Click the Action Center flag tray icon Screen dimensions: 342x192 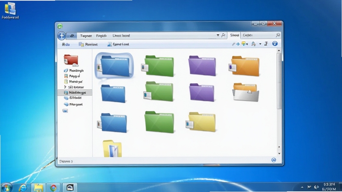click(x=309, y=187)
